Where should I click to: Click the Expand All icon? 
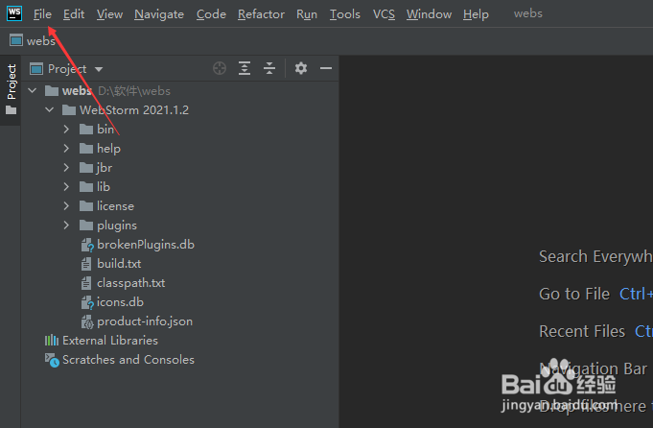(245, 68)
